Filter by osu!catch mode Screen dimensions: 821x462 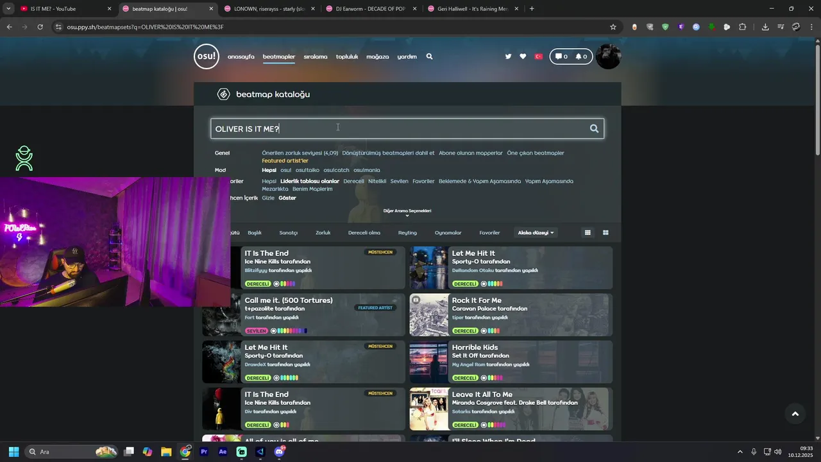(336, 170)
